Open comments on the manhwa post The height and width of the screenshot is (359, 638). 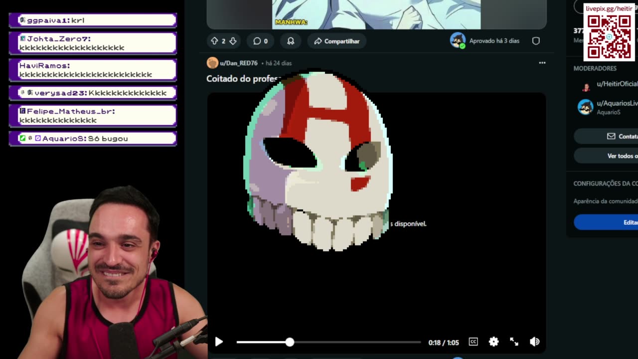pos(261,41)
